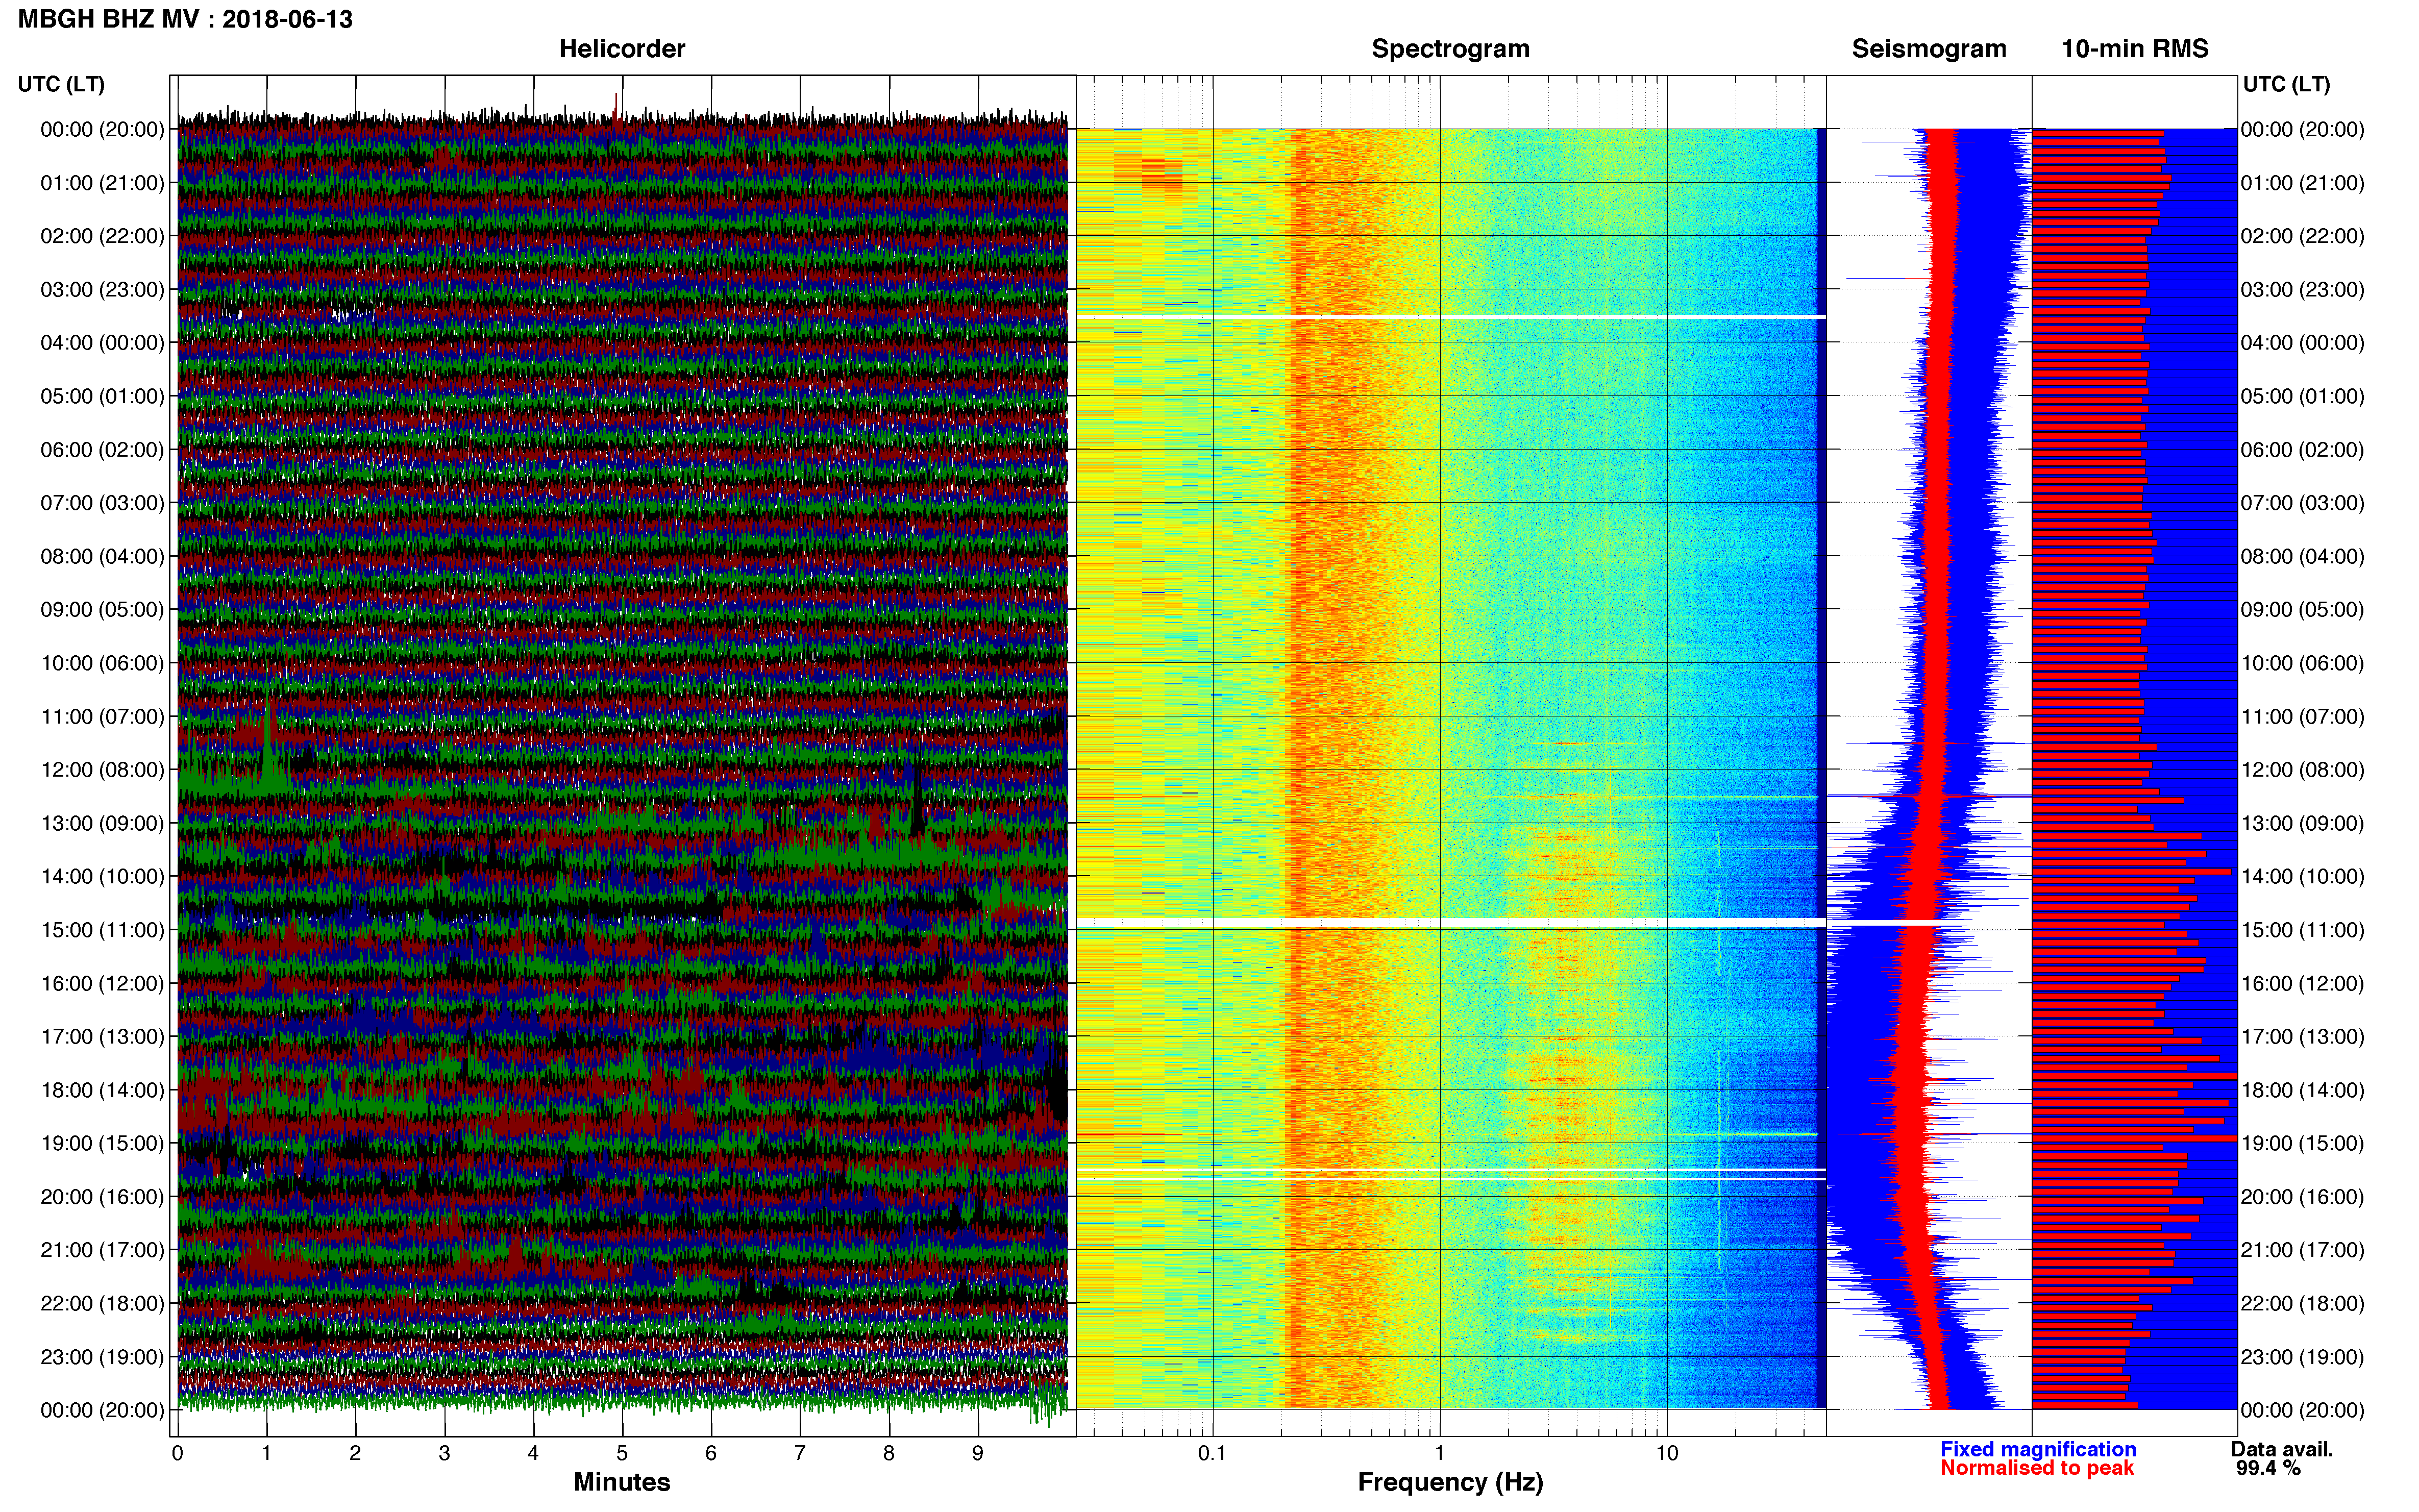Select '19:00 (15:00)' label next to the Helicorder
This screenshot has height=1512, width=2419.
click(102, 1143)
